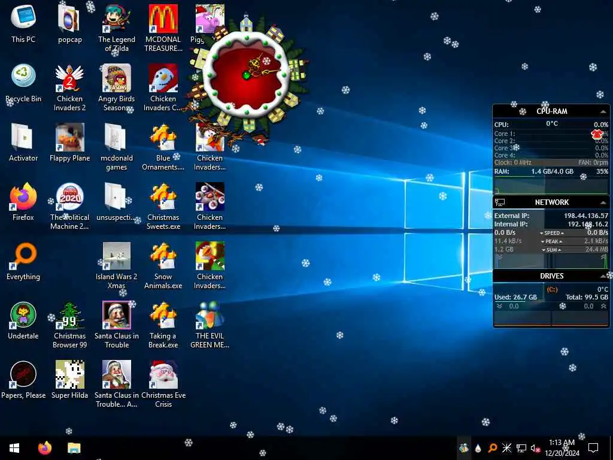This screenshot has height=460, width=613.
Task: Open Everything search from system tray
Action: [x=492, y=448]
